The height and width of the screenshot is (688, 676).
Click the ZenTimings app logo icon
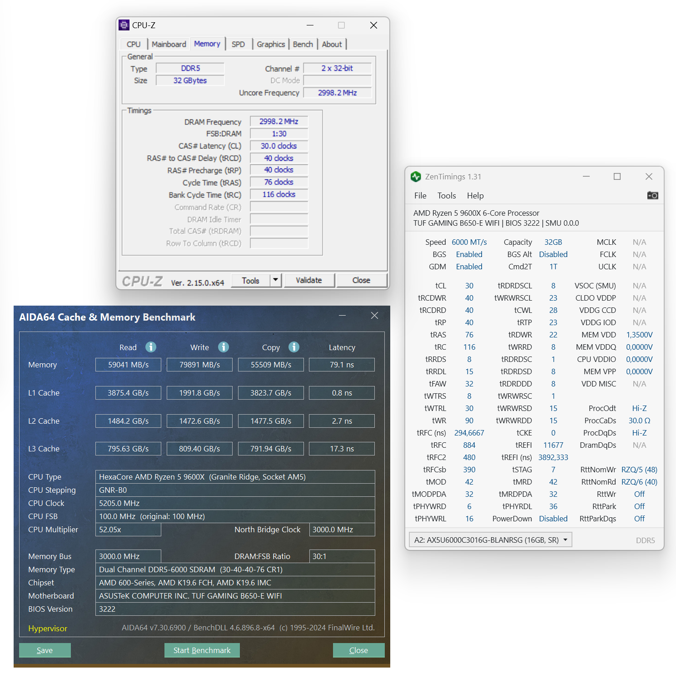[x=416, y=177]
